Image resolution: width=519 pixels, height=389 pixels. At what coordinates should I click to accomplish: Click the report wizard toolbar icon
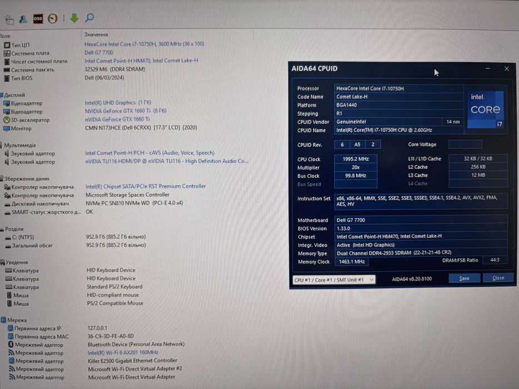(x=9, y=20)
